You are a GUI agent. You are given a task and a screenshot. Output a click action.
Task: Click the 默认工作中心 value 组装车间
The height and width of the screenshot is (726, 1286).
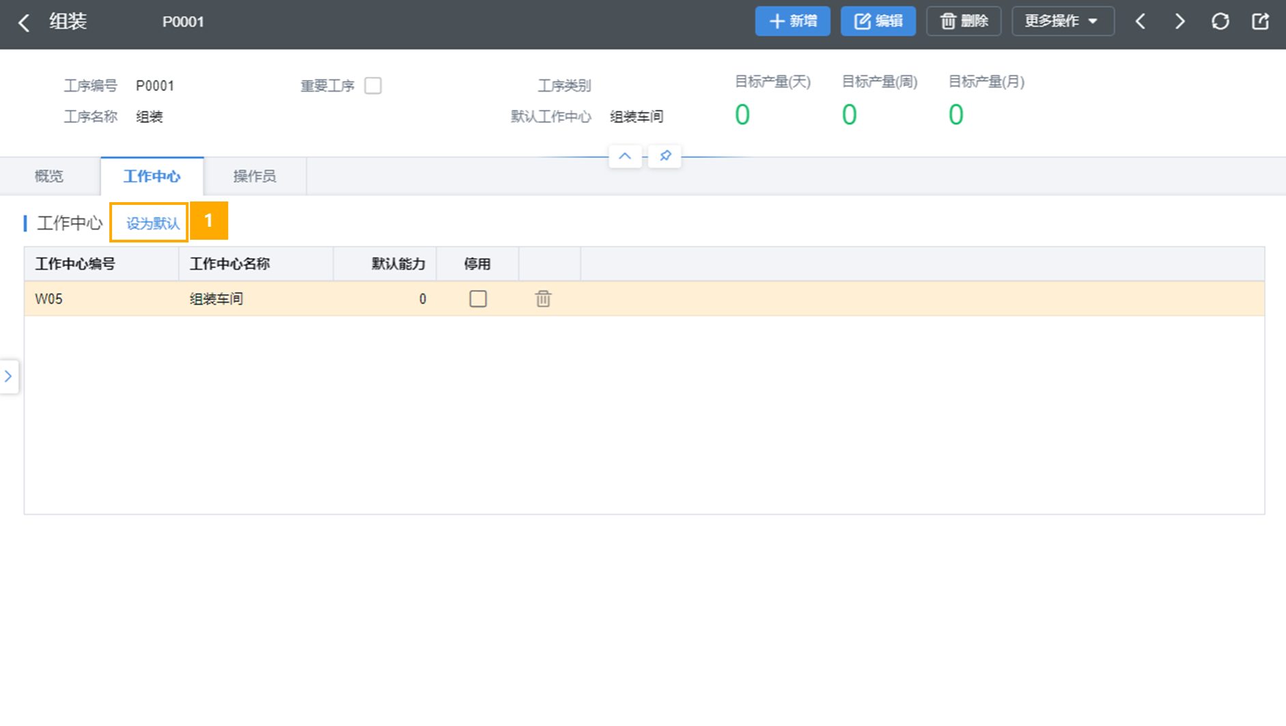coord(637,116)
